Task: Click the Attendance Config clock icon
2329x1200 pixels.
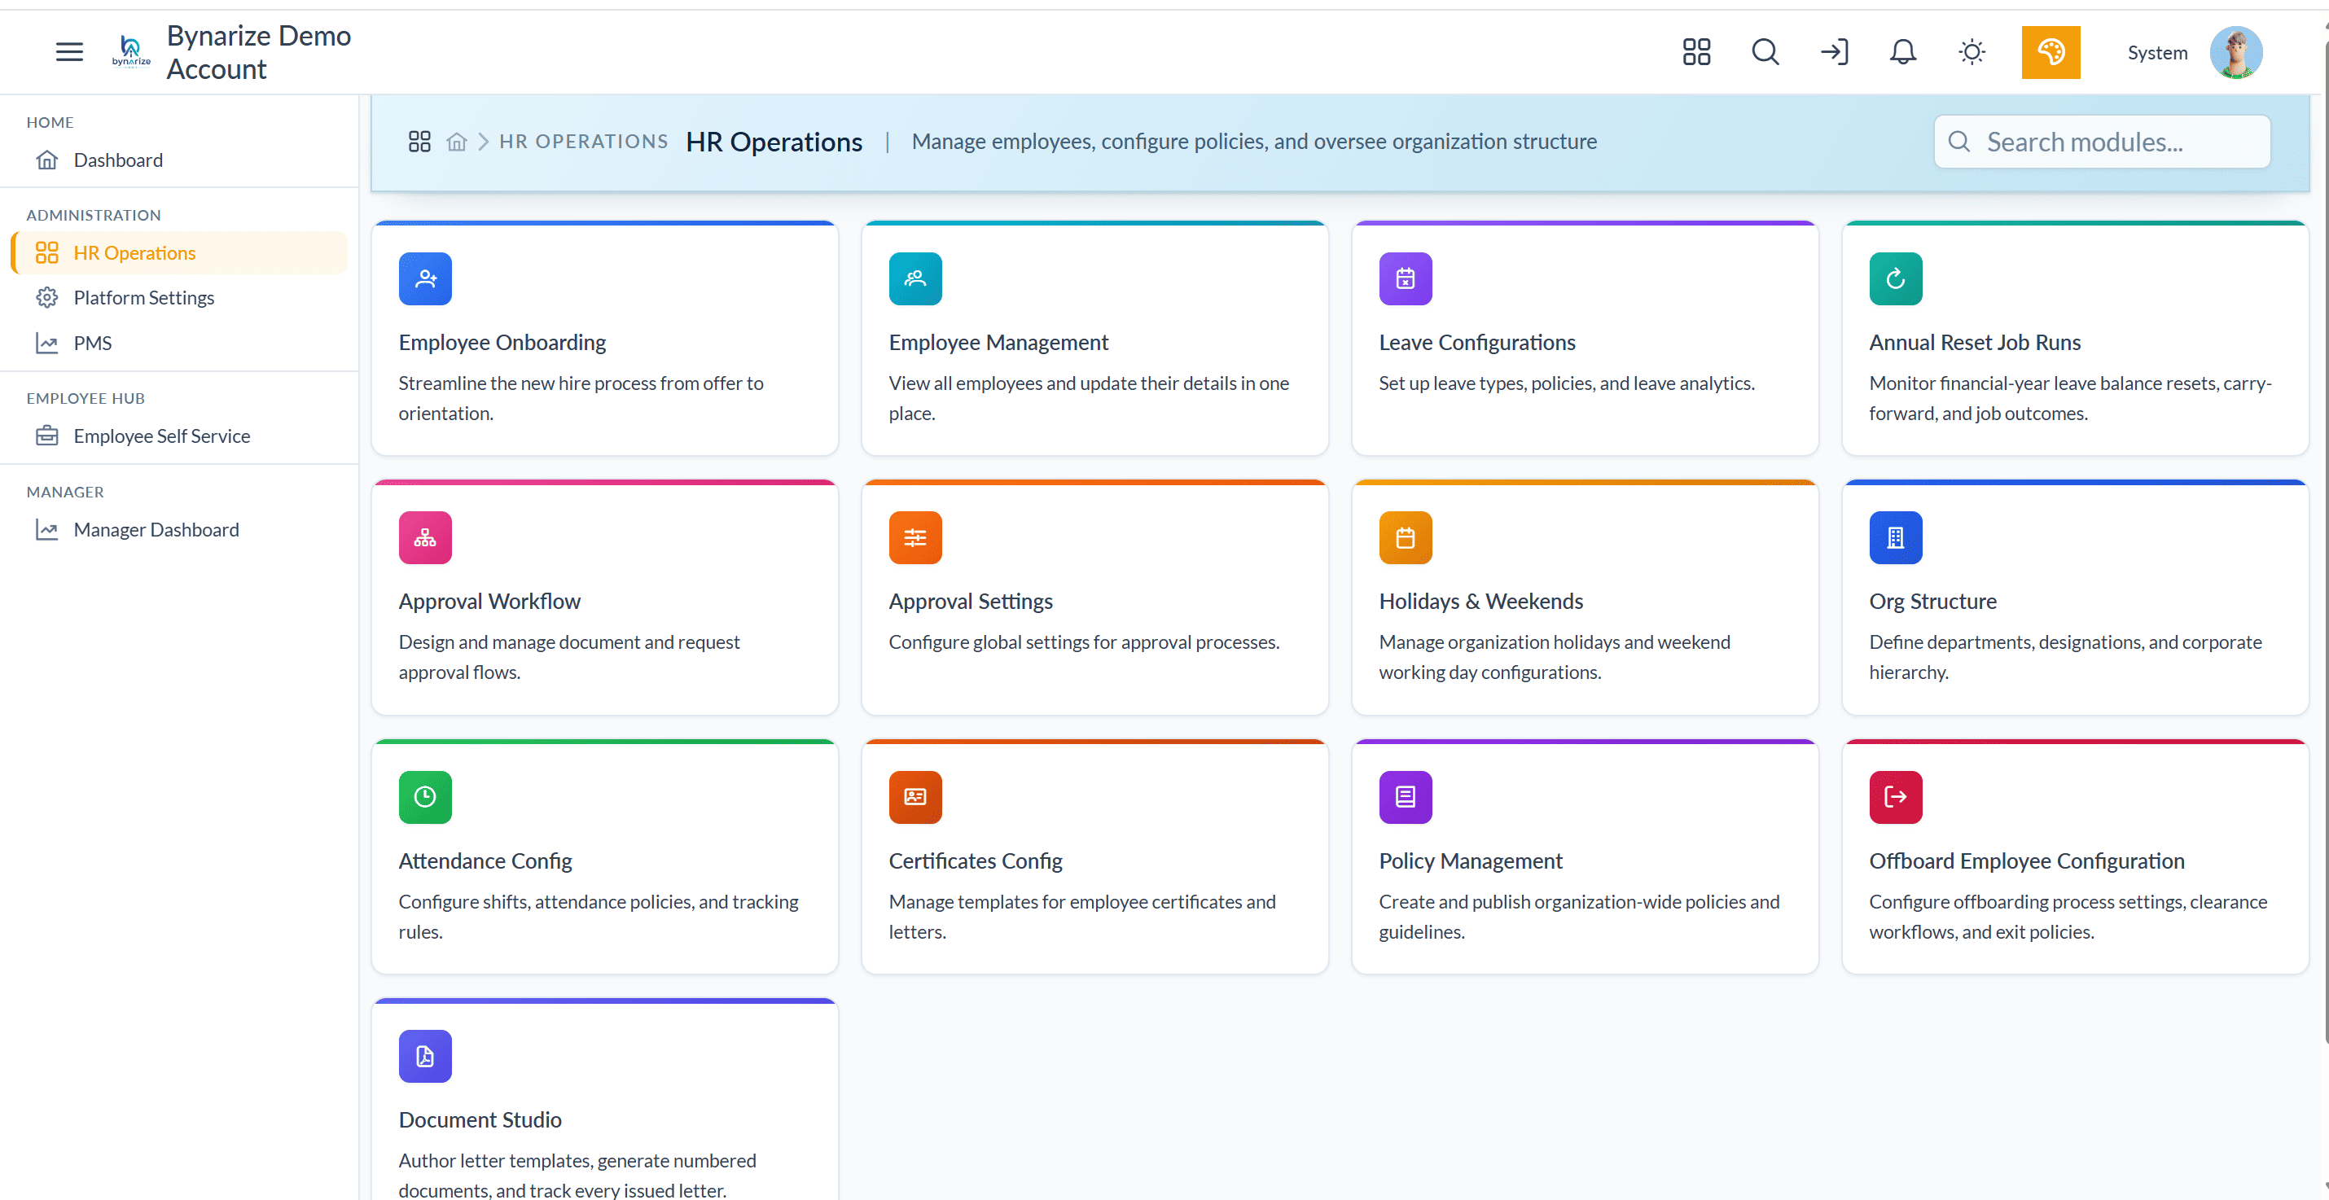Action: pyautogui.click(x=425, y=797)
